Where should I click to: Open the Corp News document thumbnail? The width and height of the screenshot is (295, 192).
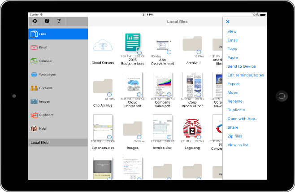[x=217, y=85]
